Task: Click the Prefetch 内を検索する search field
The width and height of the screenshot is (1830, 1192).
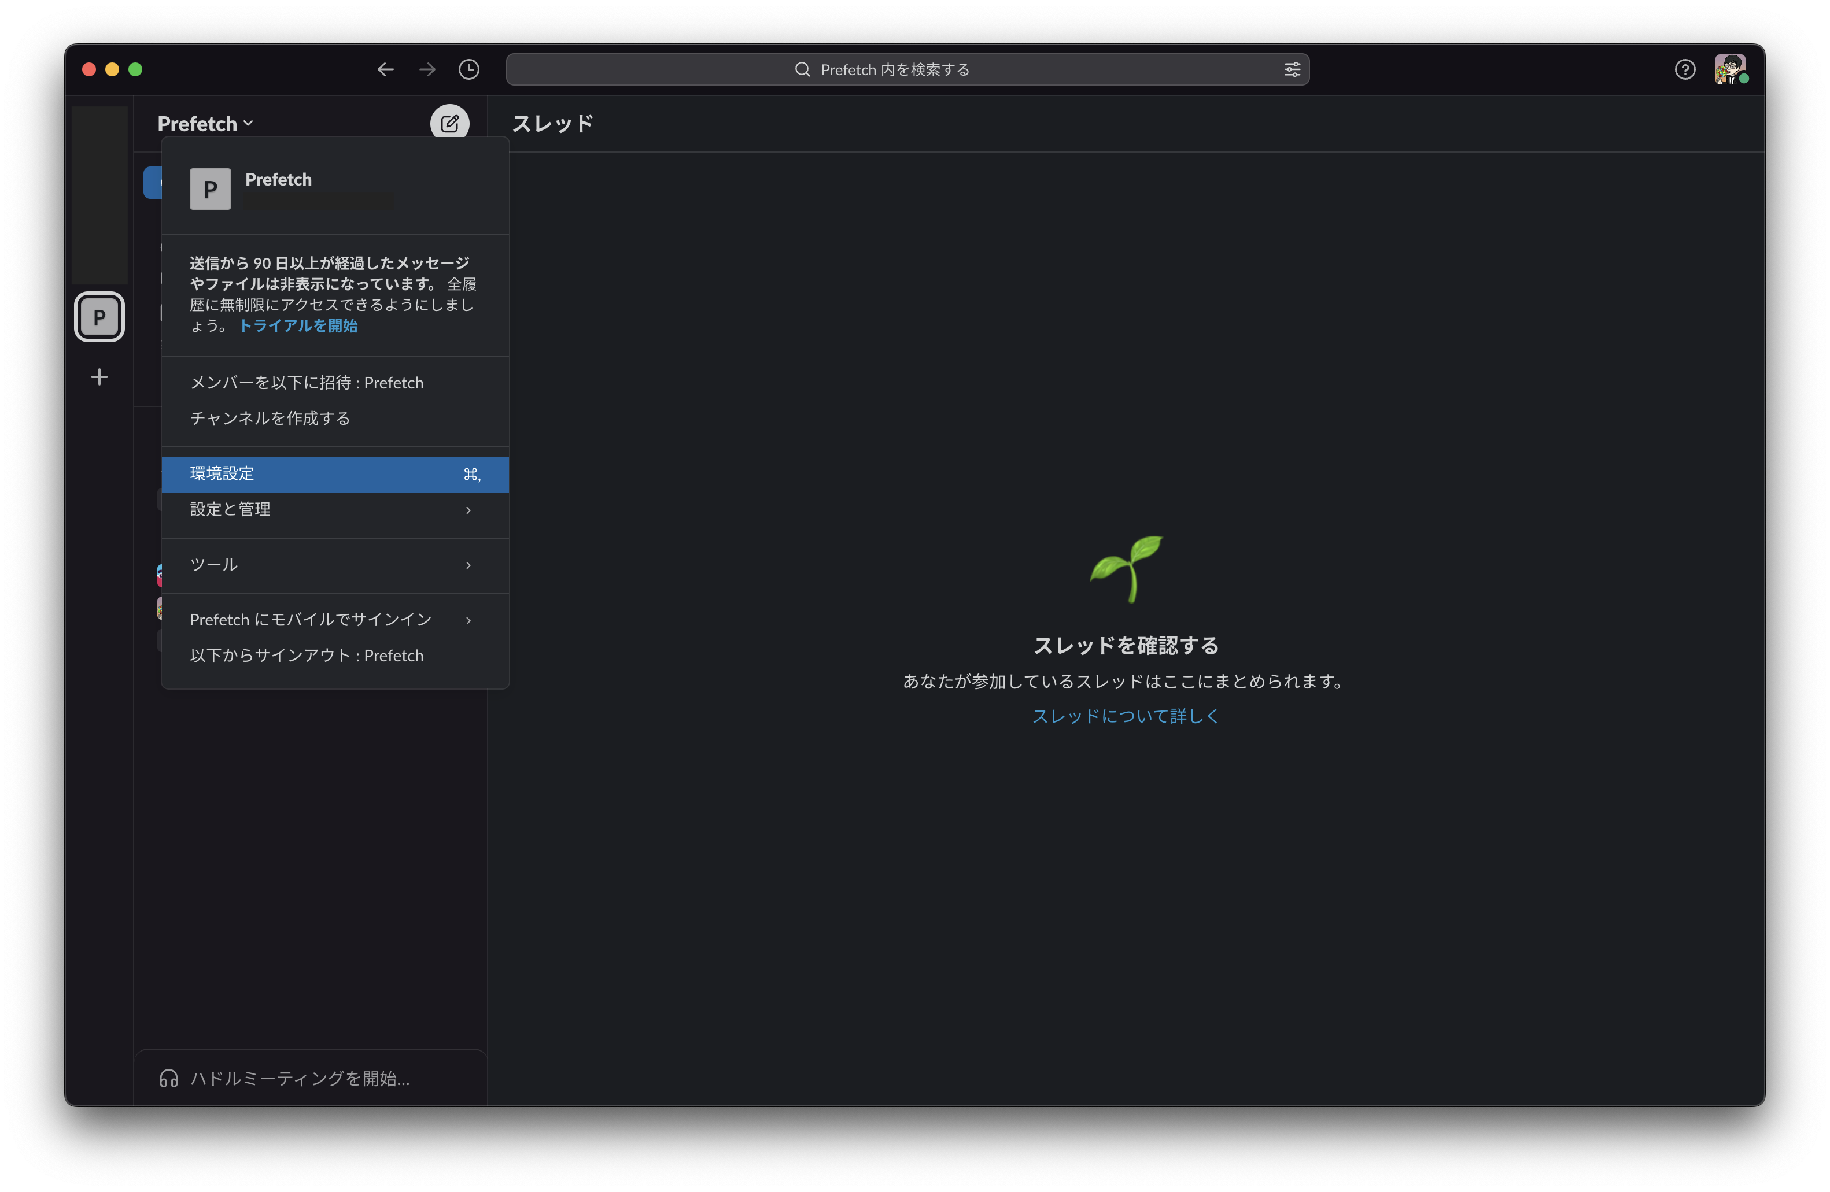Action: pyautogui.click(x=894, y=70)
